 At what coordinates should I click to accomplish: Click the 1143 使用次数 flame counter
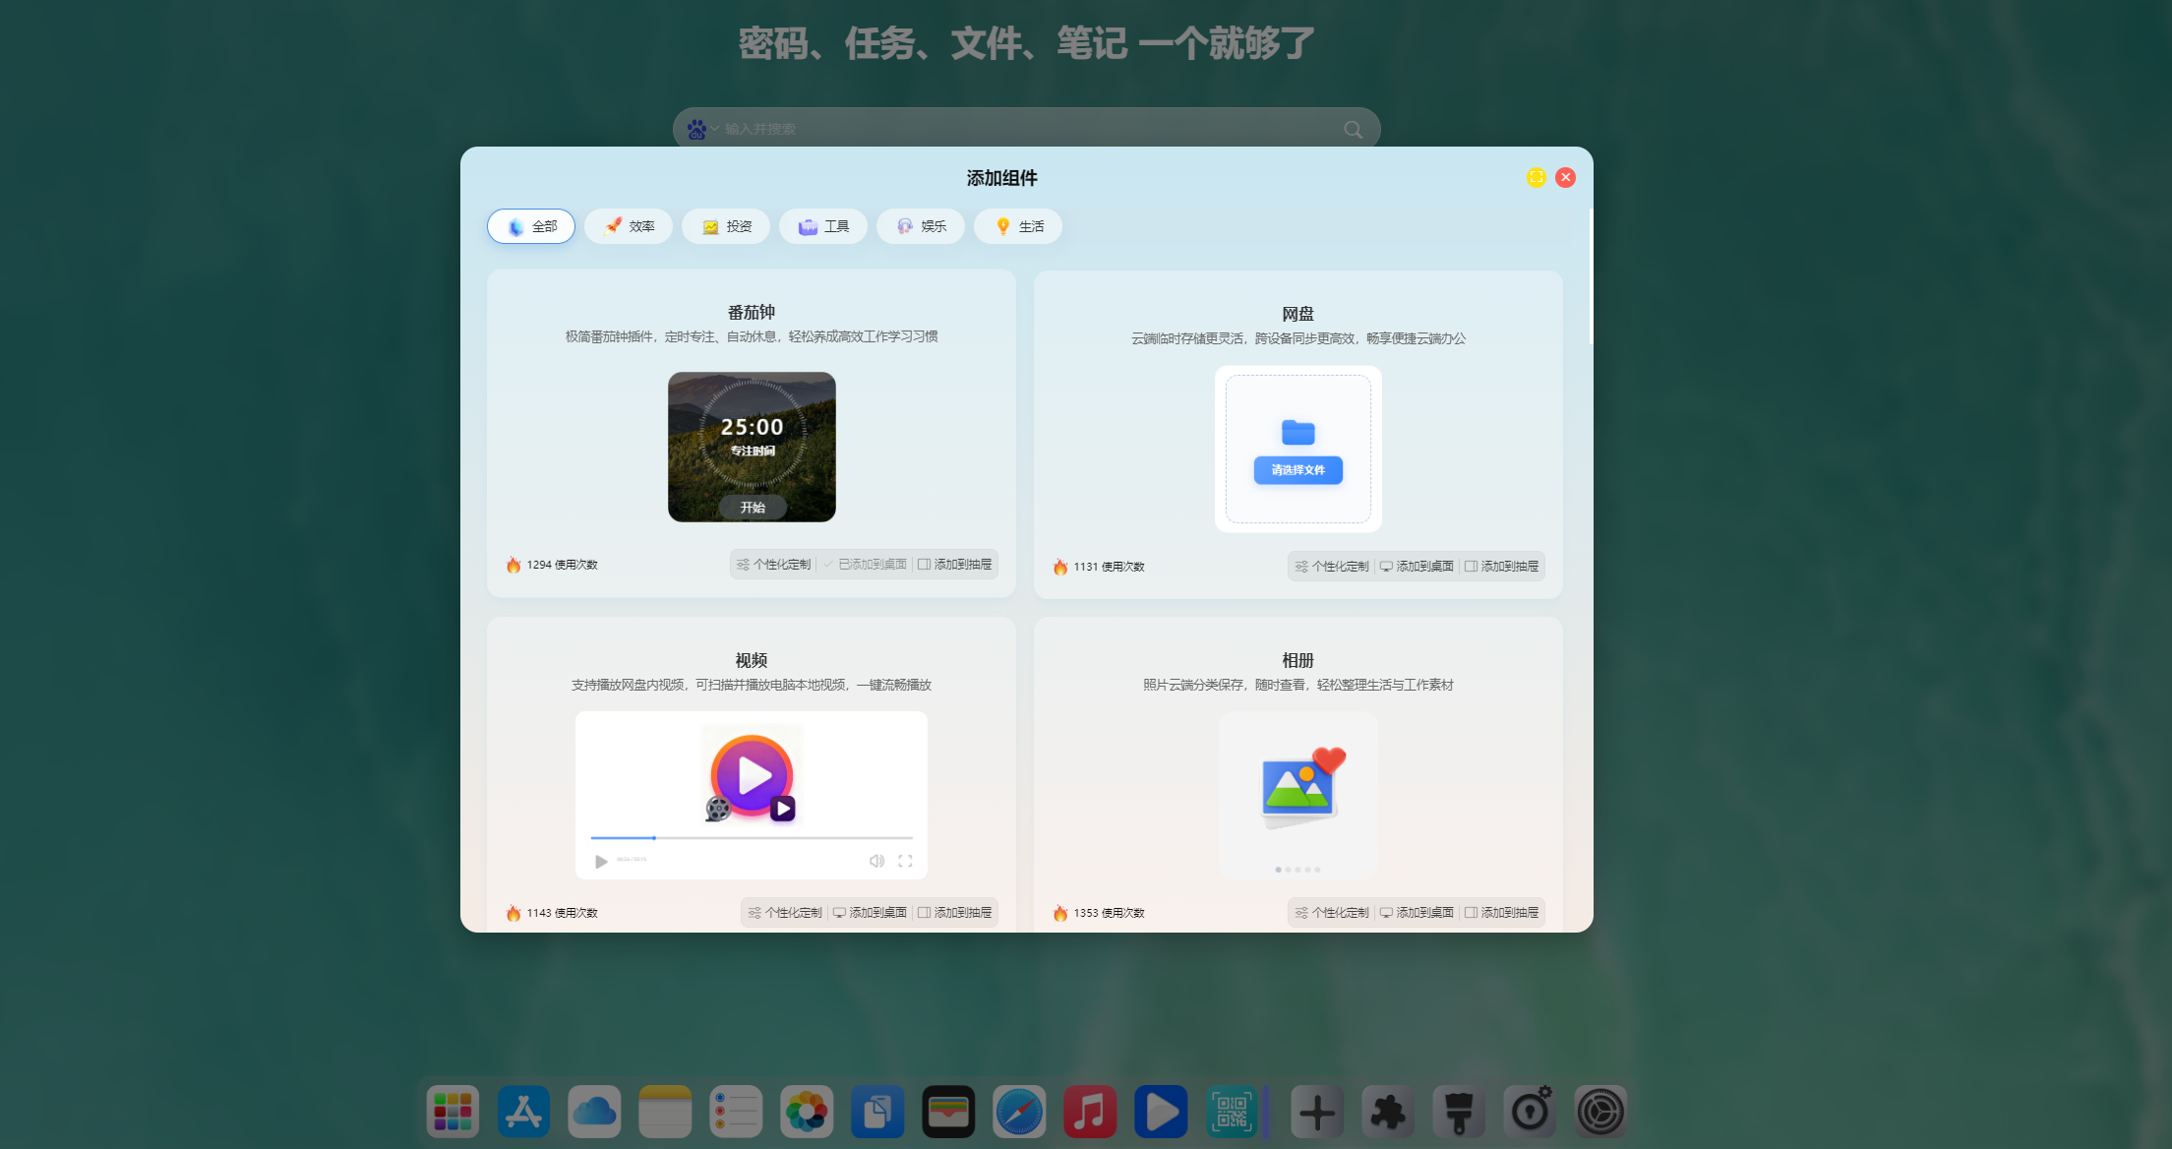pyautogui.click(x=552, y=913)
